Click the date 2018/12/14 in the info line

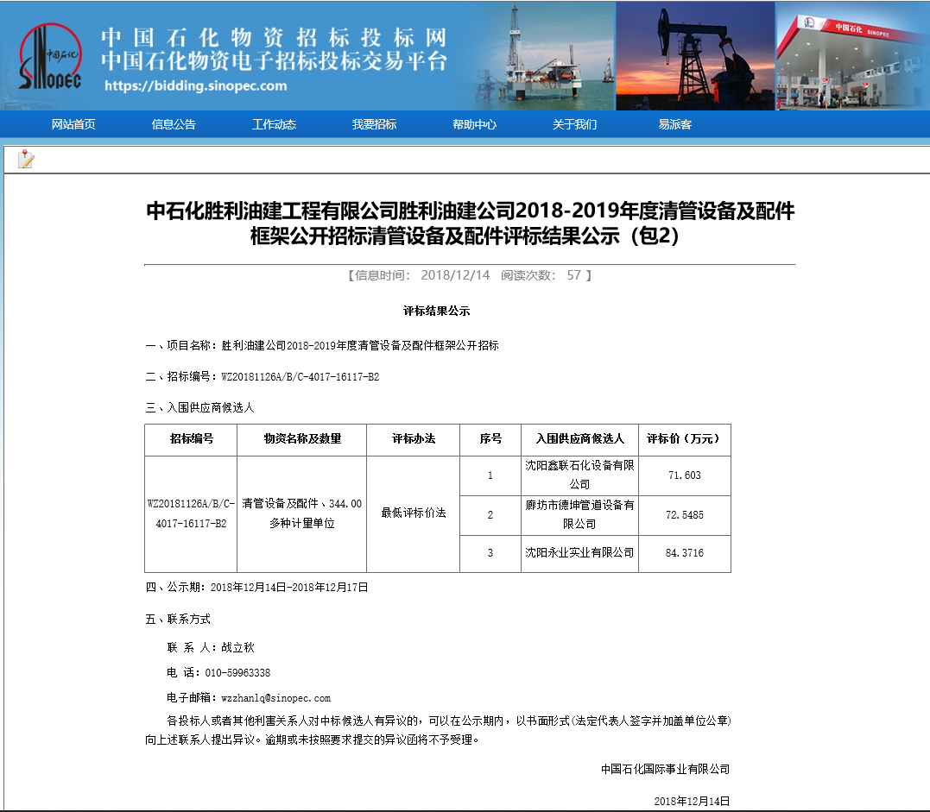coord(455,275)
